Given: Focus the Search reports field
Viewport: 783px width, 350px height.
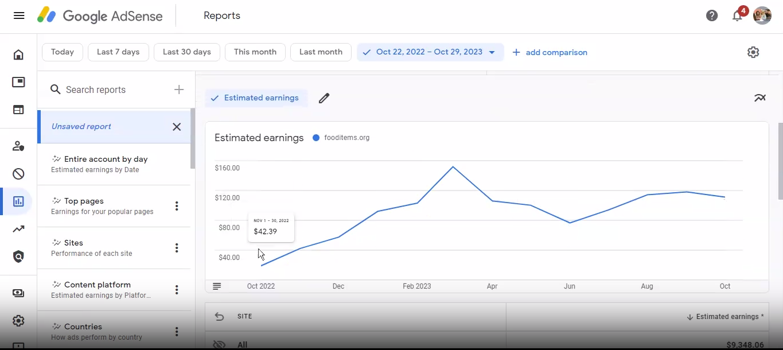Looking at the screenshot, I should click(109, 90).
